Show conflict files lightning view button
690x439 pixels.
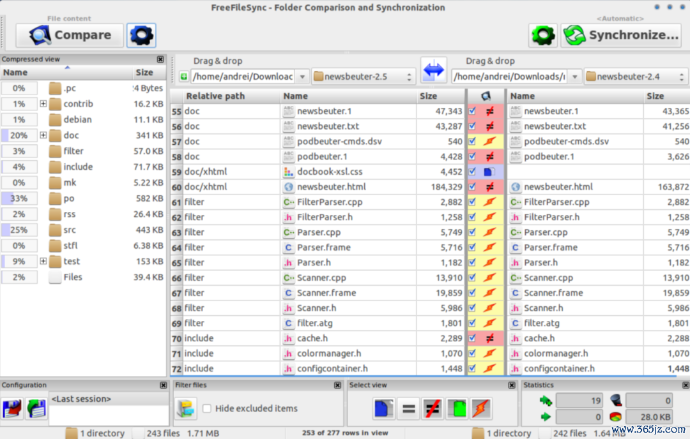point(482,408)
